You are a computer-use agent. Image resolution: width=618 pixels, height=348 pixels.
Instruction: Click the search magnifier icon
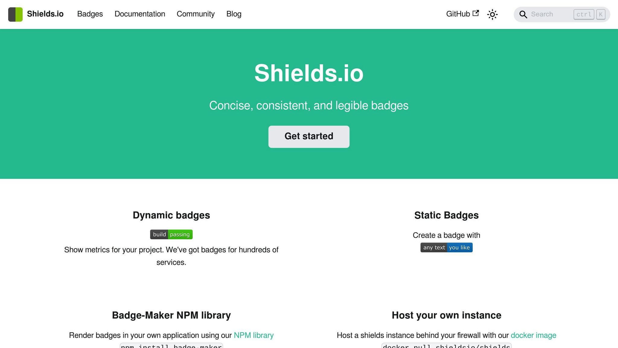click(x=523, y=14)
